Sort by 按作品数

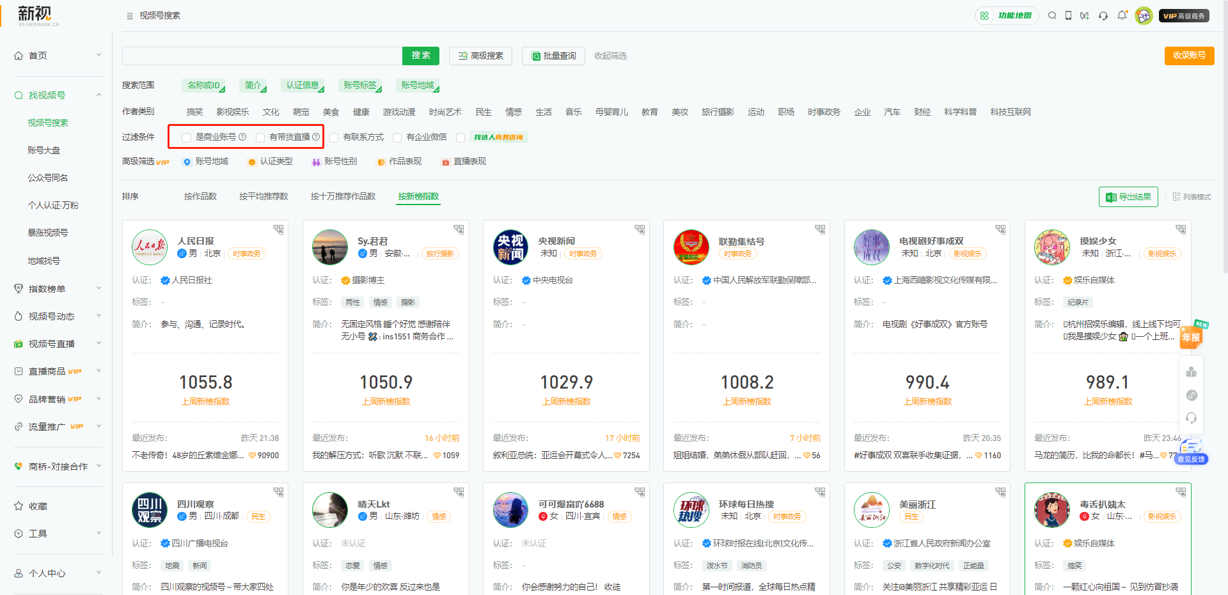pyautogui.click(x=200, y=196)
